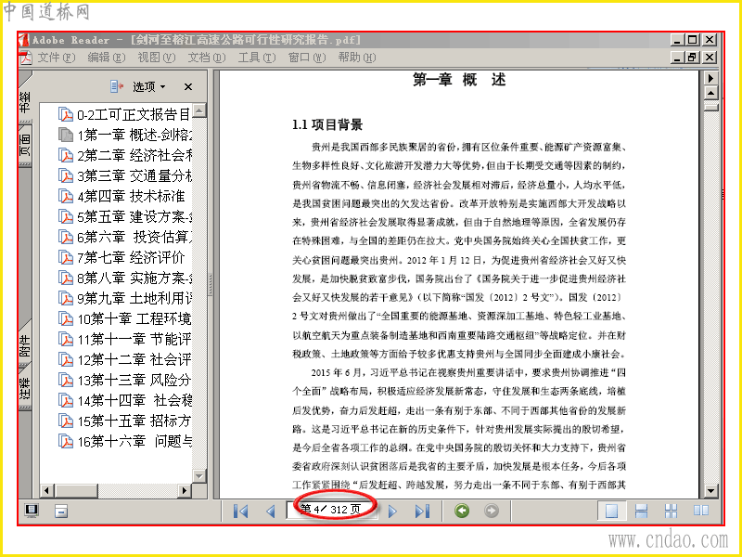This screenshot has height=557, width=742.
Task: Switch to continuous page layout
Action: point(641,511)
